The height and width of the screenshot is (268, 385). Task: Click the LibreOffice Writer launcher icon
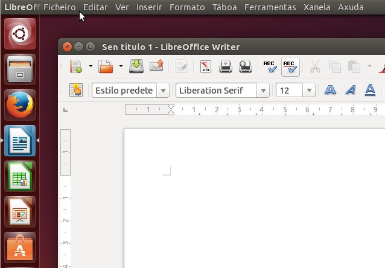(x=20, y=141)
